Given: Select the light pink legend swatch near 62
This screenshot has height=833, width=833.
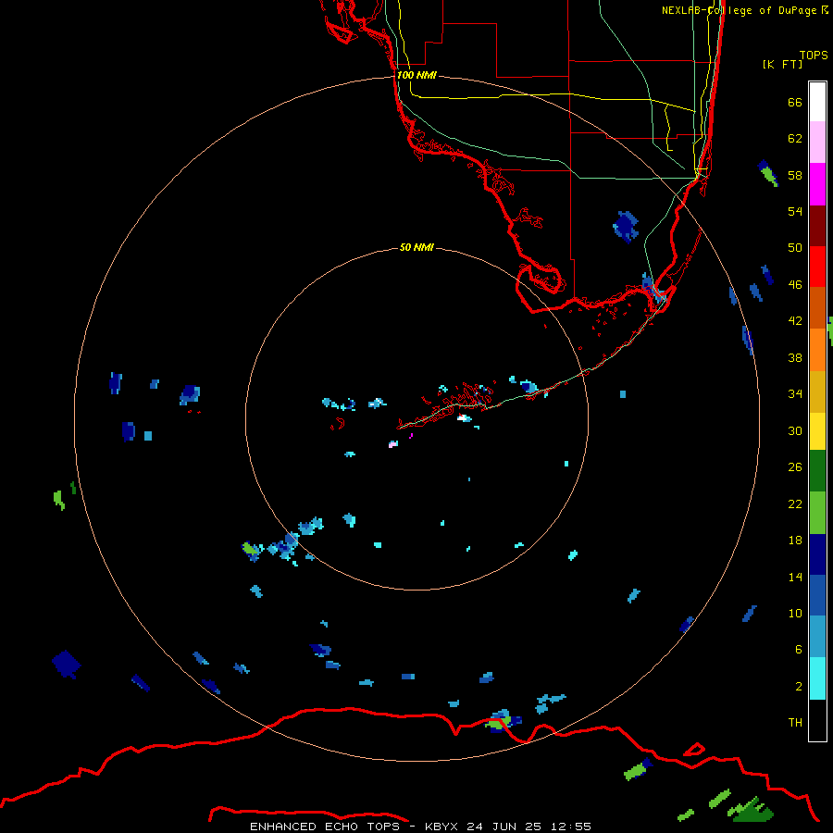Looking at the screenshot, I should coord(817,143).
